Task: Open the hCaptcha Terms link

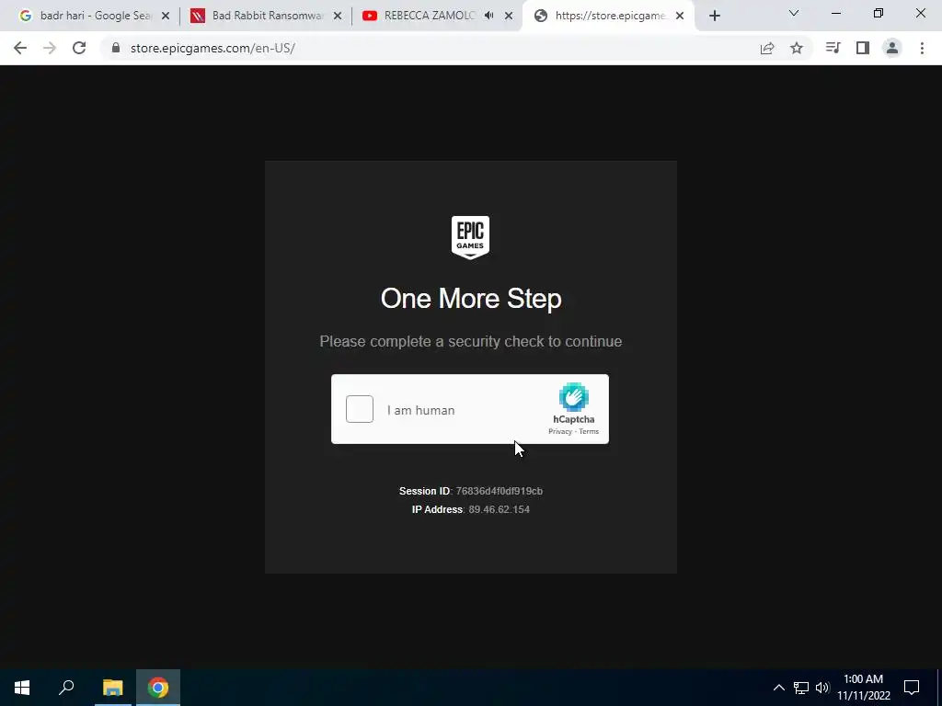Action: (x=589, y=432)
